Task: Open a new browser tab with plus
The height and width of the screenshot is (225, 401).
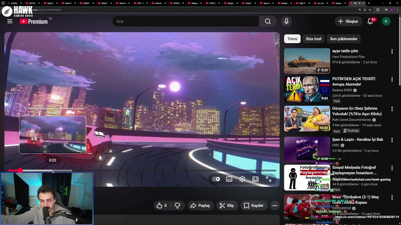Action: coord(369,3)
